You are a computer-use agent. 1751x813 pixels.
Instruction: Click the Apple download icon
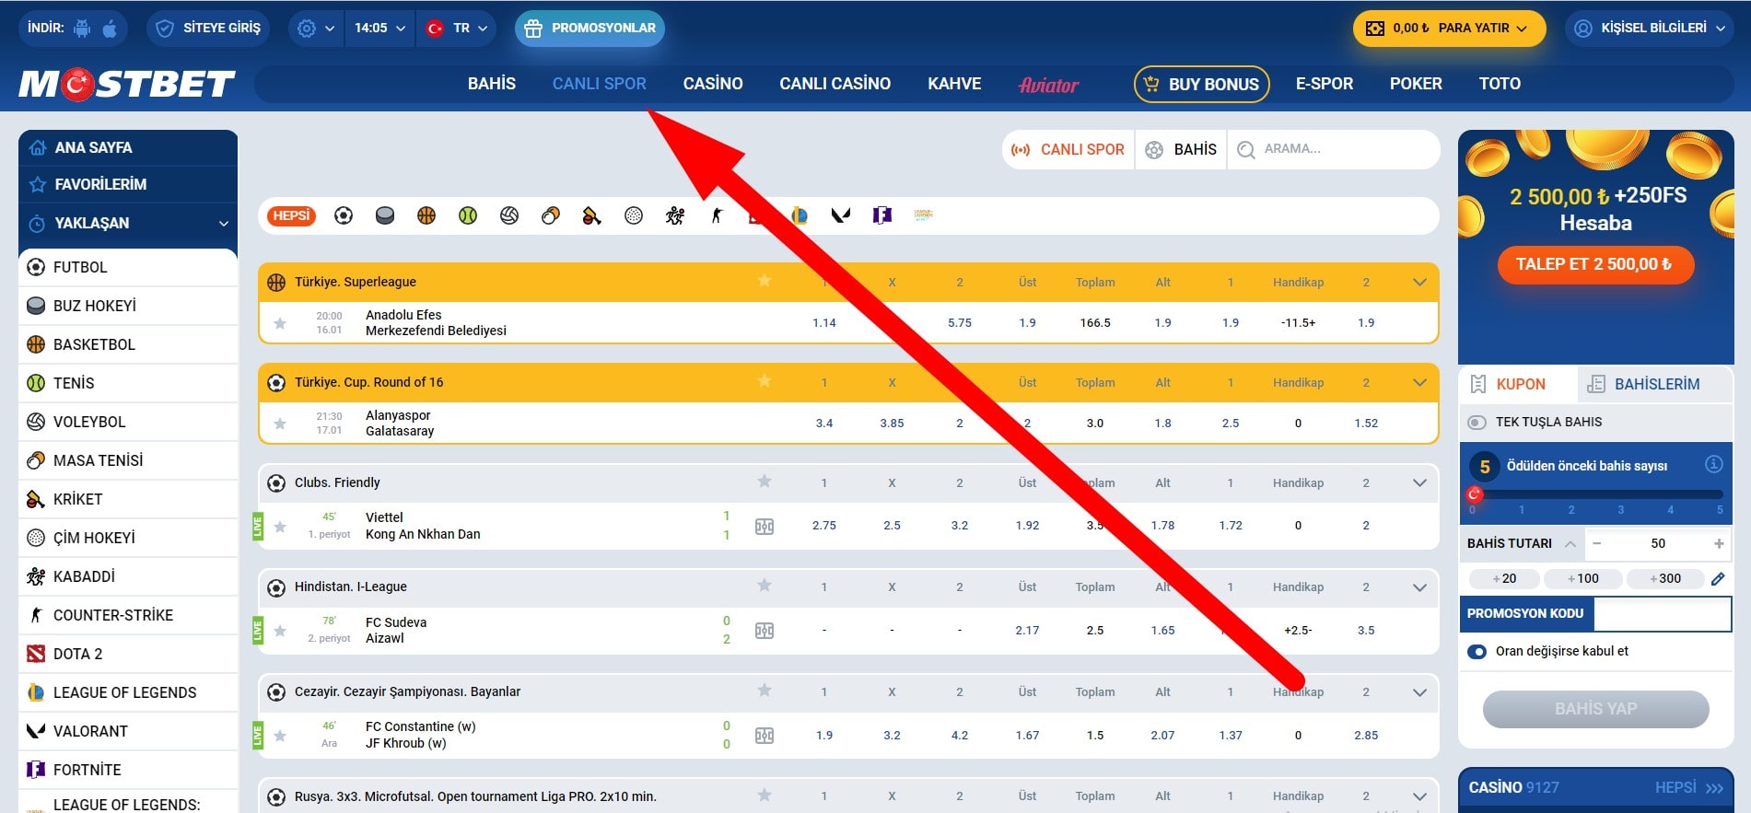click(x=110, y=29)
